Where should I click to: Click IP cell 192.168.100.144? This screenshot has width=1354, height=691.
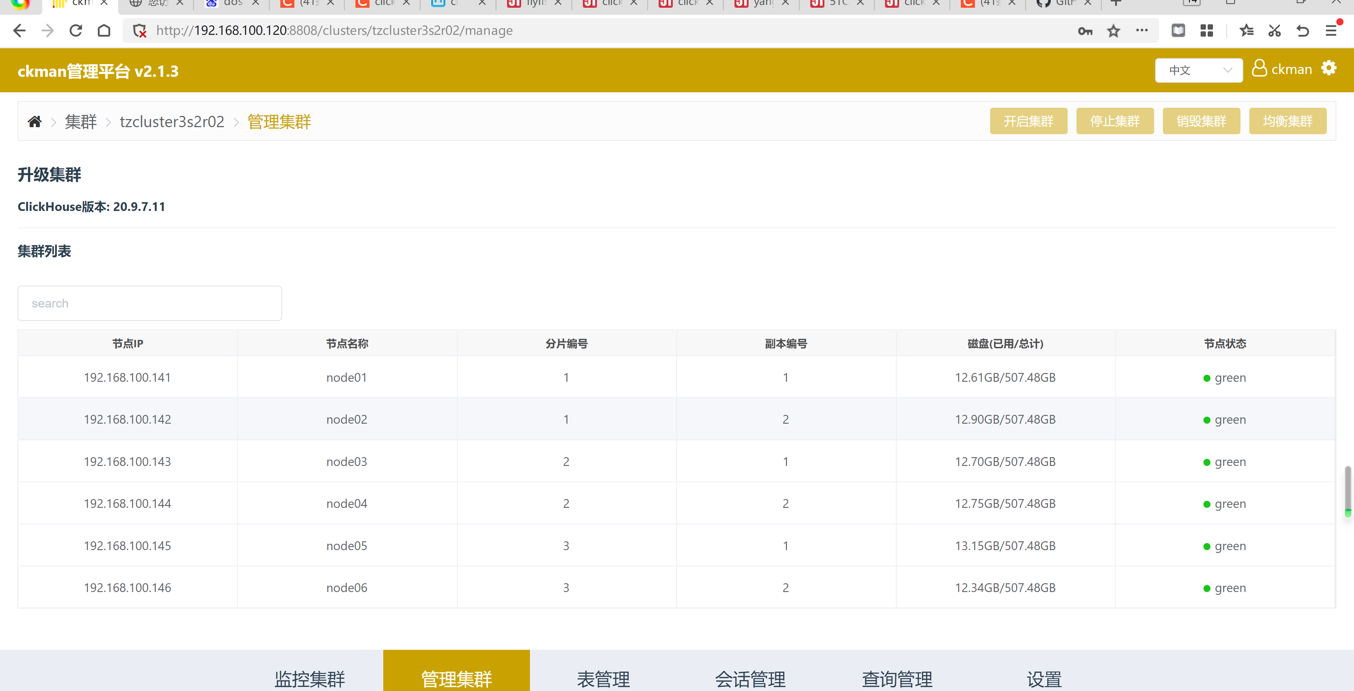click(x=128, y=504)
